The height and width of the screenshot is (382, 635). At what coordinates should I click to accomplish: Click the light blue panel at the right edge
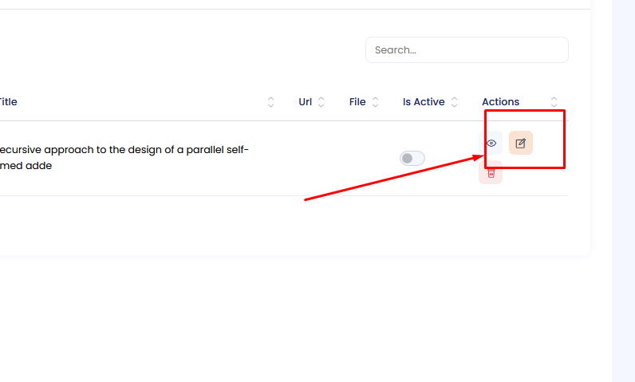(623, 191)
